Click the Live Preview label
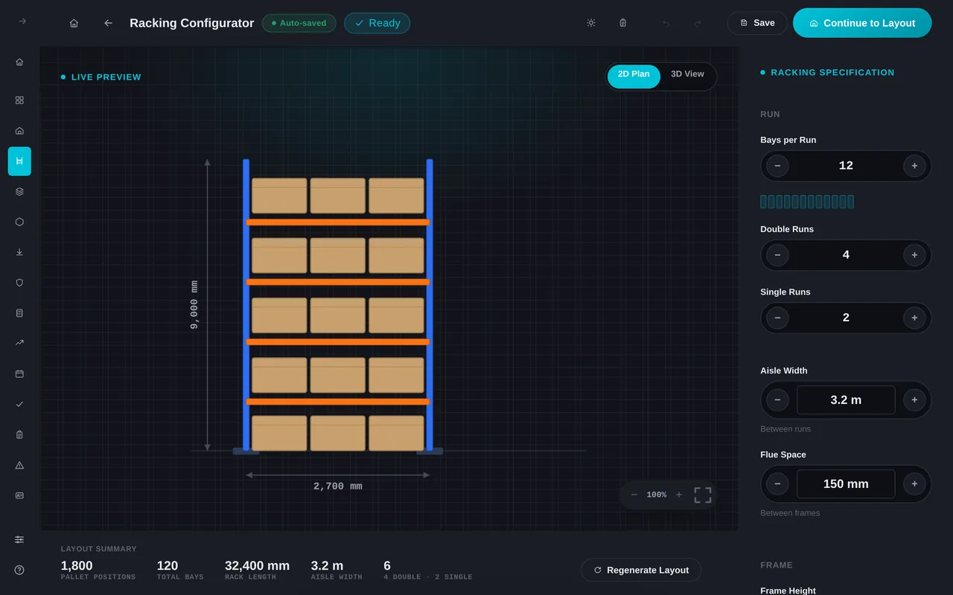This screenshot has width=953, height=595. (106, 77)
